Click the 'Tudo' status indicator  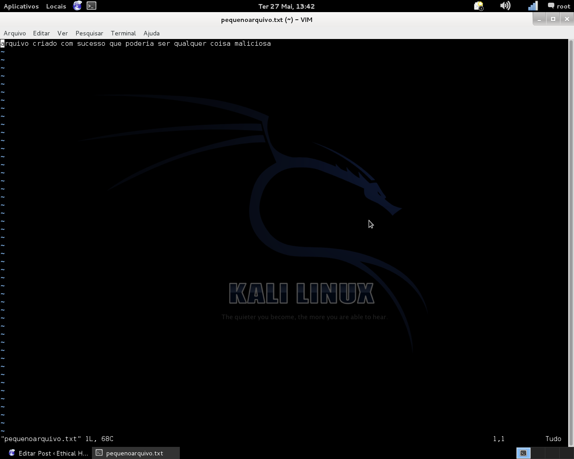(553, 439)
